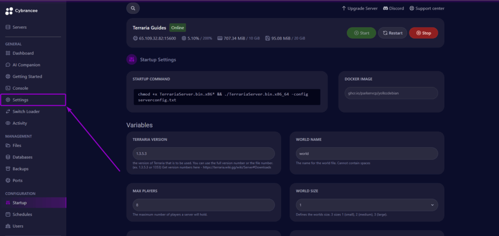This screenshot has width=499, height=236.
Task: Open the Support center link
Action: coord(427,8)
